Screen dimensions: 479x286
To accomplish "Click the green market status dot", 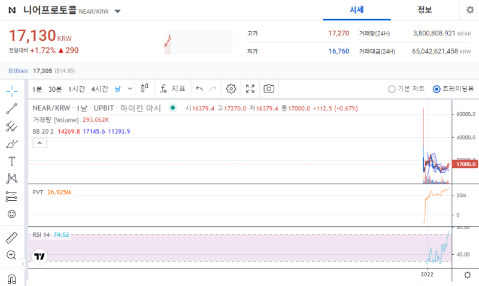I will [173, 108].
